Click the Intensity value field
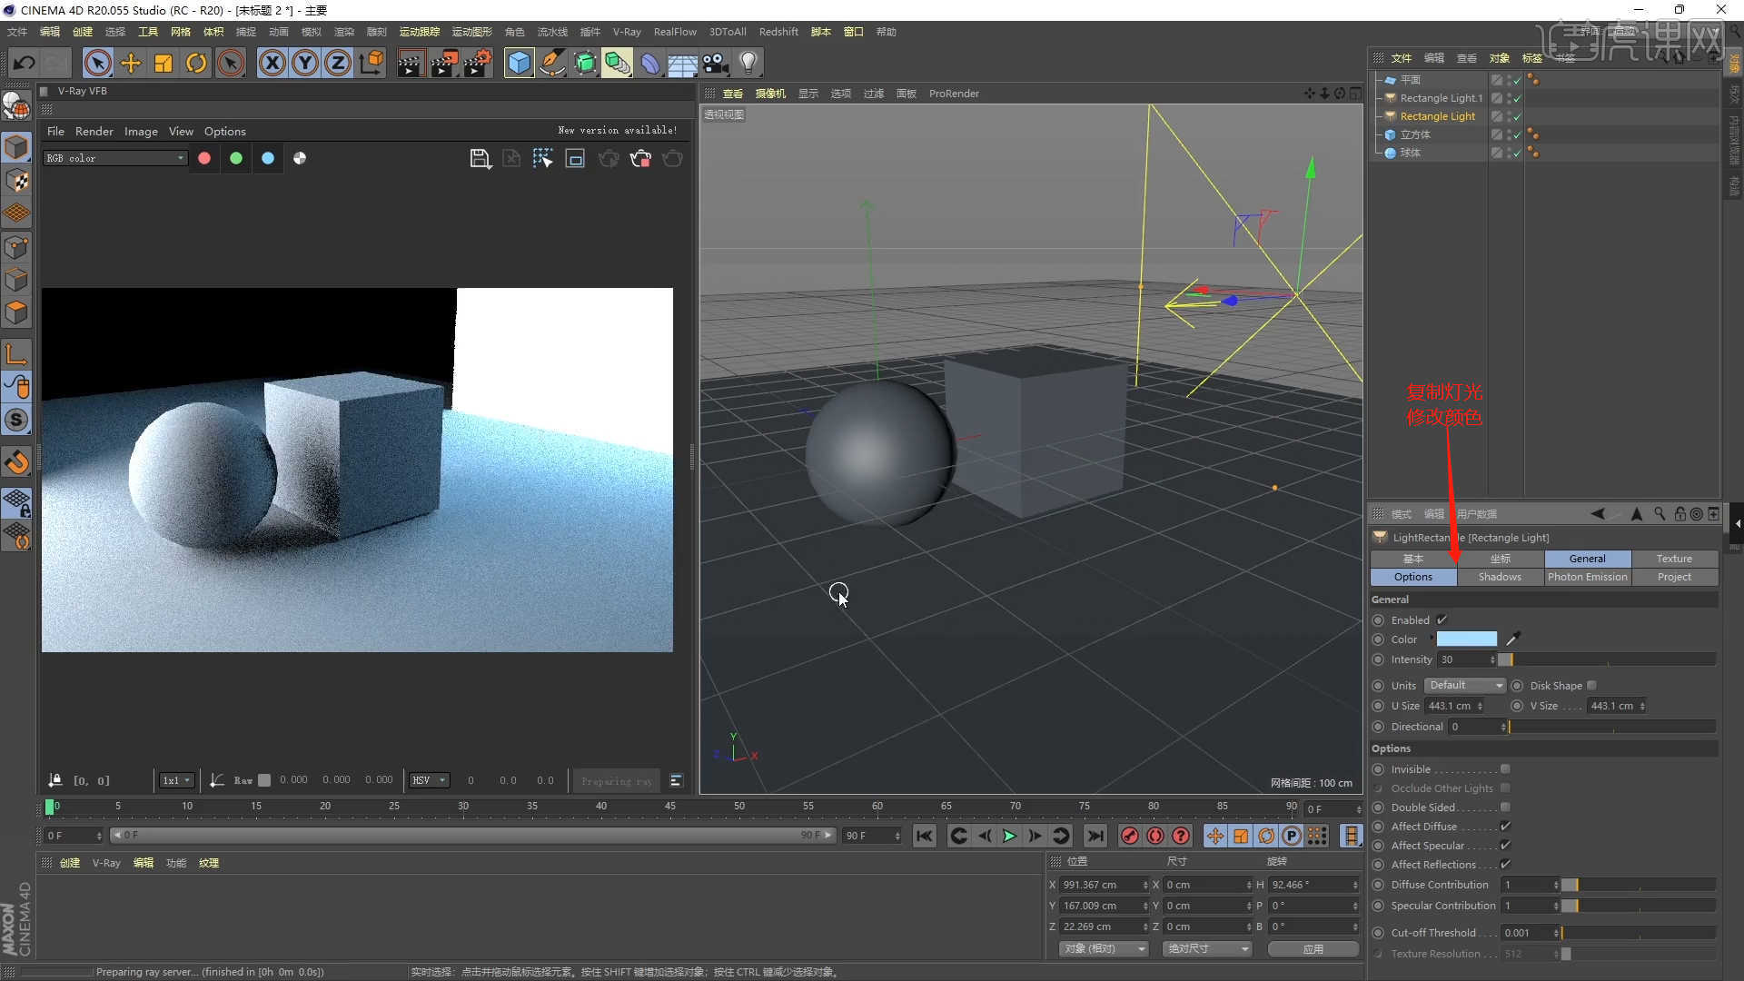 pos(1466,660)
